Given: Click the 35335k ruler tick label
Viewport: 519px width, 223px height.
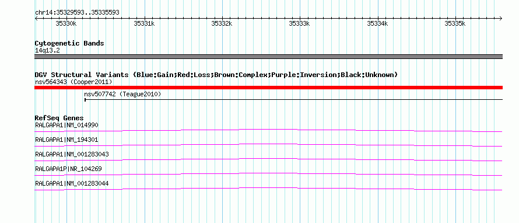Looking at the screenshot, I should click(x=455, y=23).
